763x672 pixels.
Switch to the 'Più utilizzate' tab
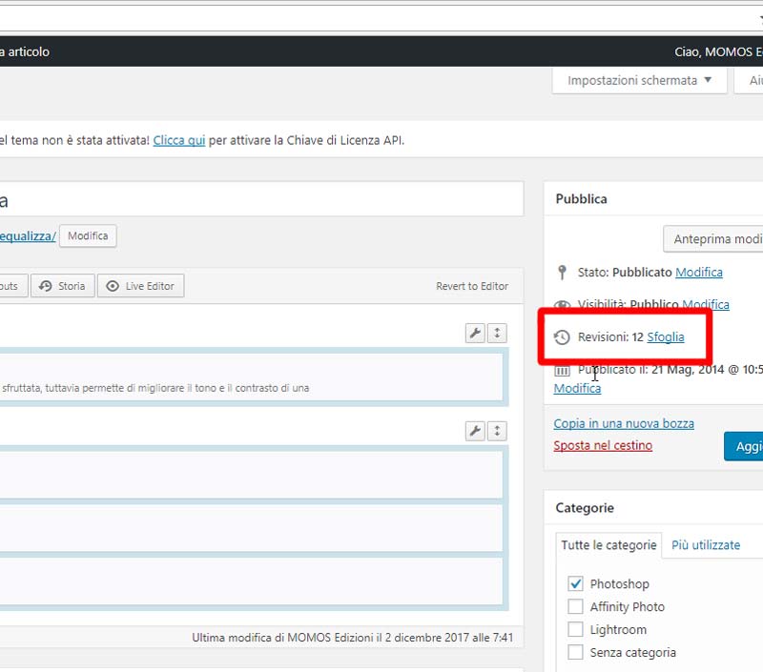(706, 545)
